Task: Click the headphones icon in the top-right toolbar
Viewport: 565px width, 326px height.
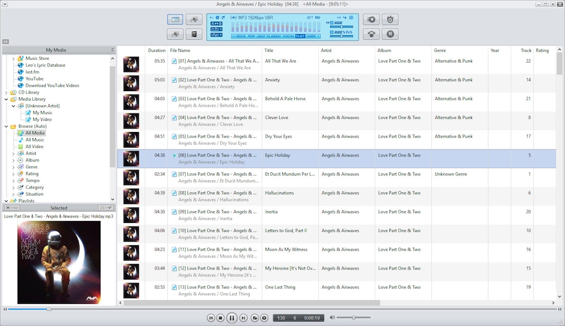Action: pyautogui.click(x=370, y=34)
